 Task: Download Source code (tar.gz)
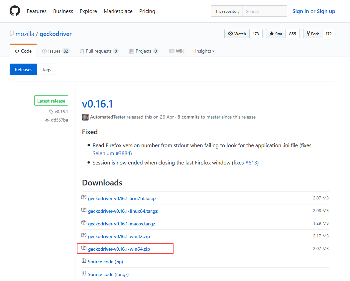click(x=108, y=274)
